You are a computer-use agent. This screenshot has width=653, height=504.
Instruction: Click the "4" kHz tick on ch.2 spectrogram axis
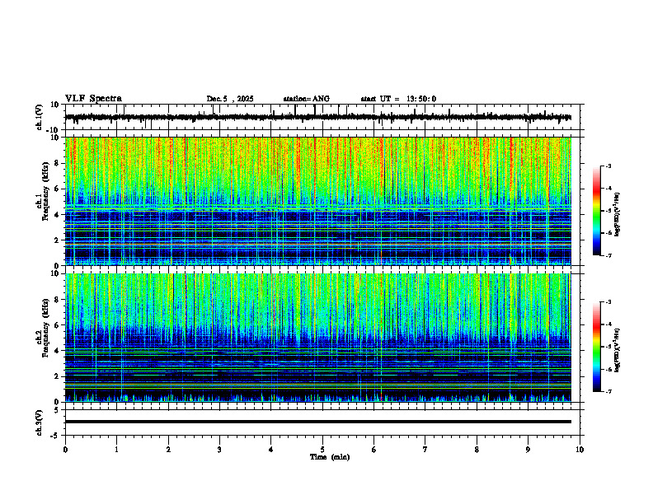click(58, 351)
